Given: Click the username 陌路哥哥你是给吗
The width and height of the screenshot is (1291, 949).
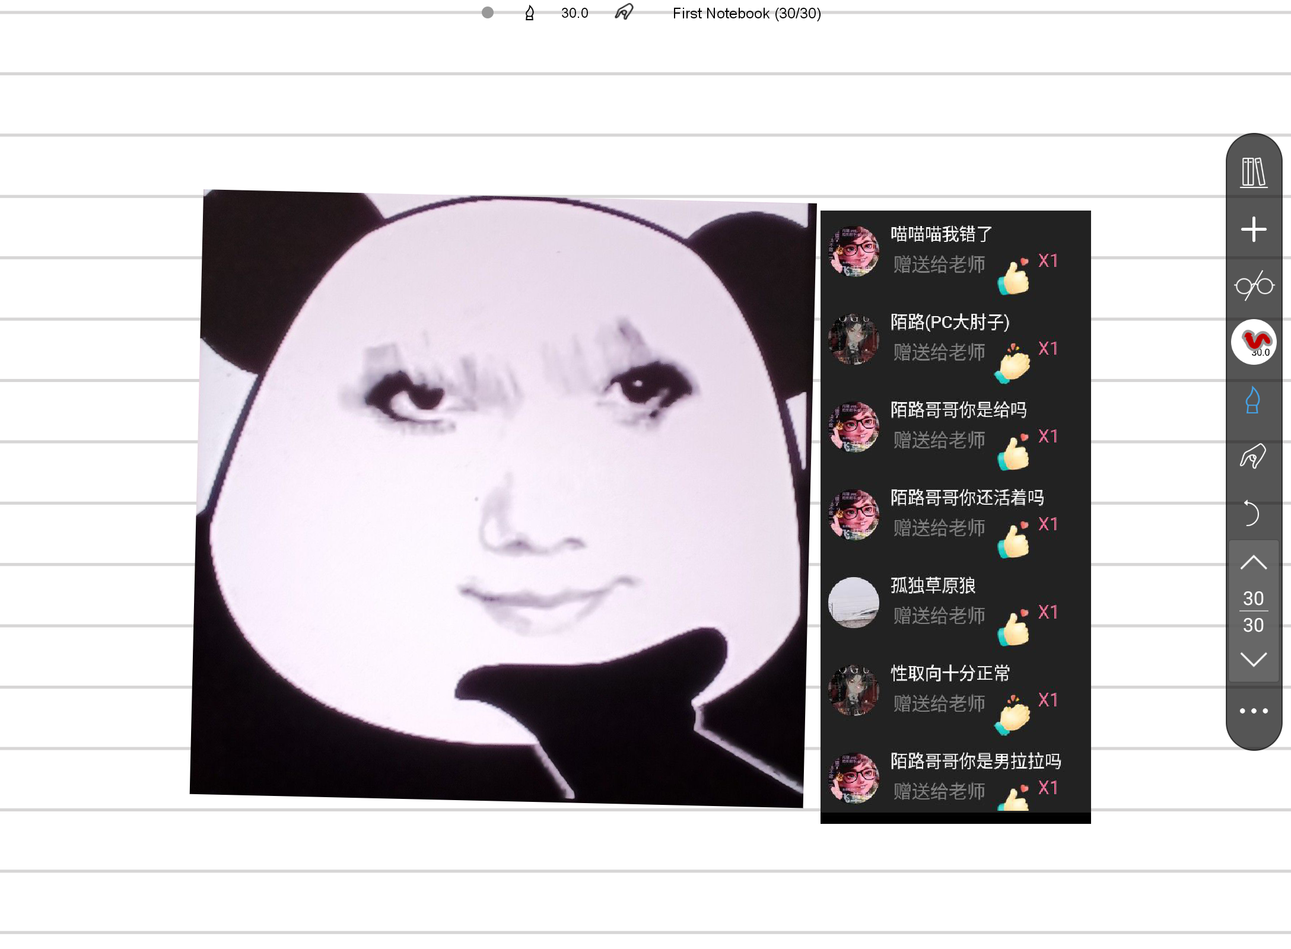Looking at the screenshot, I should (x=959, y=410).
